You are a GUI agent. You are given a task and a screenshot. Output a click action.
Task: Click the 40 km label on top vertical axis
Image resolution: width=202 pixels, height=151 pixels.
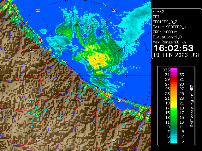pos(76,25)
